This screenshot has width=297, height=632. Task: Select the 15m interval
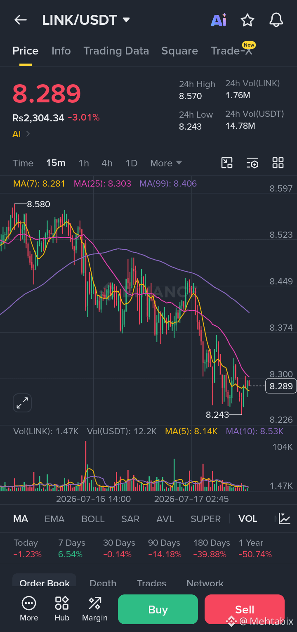pyautogui.click(x=56, y=163)
